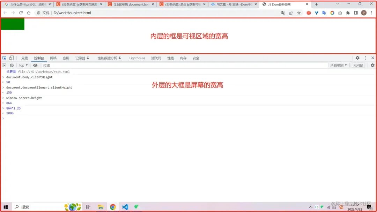Open the extensions puzzle icon
Image resolution: width=377 pixels, height=212 pixels.
[x=348, y=13]
